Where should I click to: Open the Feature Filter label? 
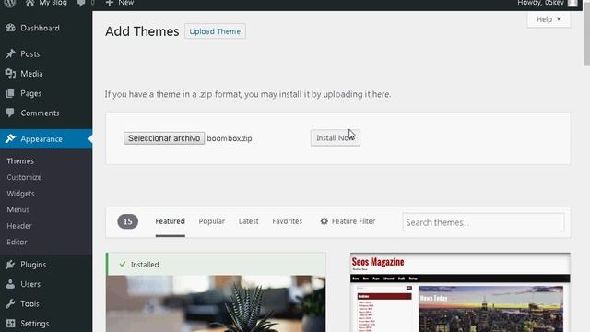[x=353, y=221]
